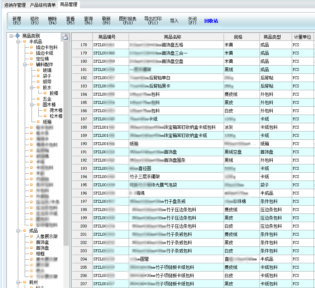Open the 回收站 recycle bin link

tap(211, 21)
